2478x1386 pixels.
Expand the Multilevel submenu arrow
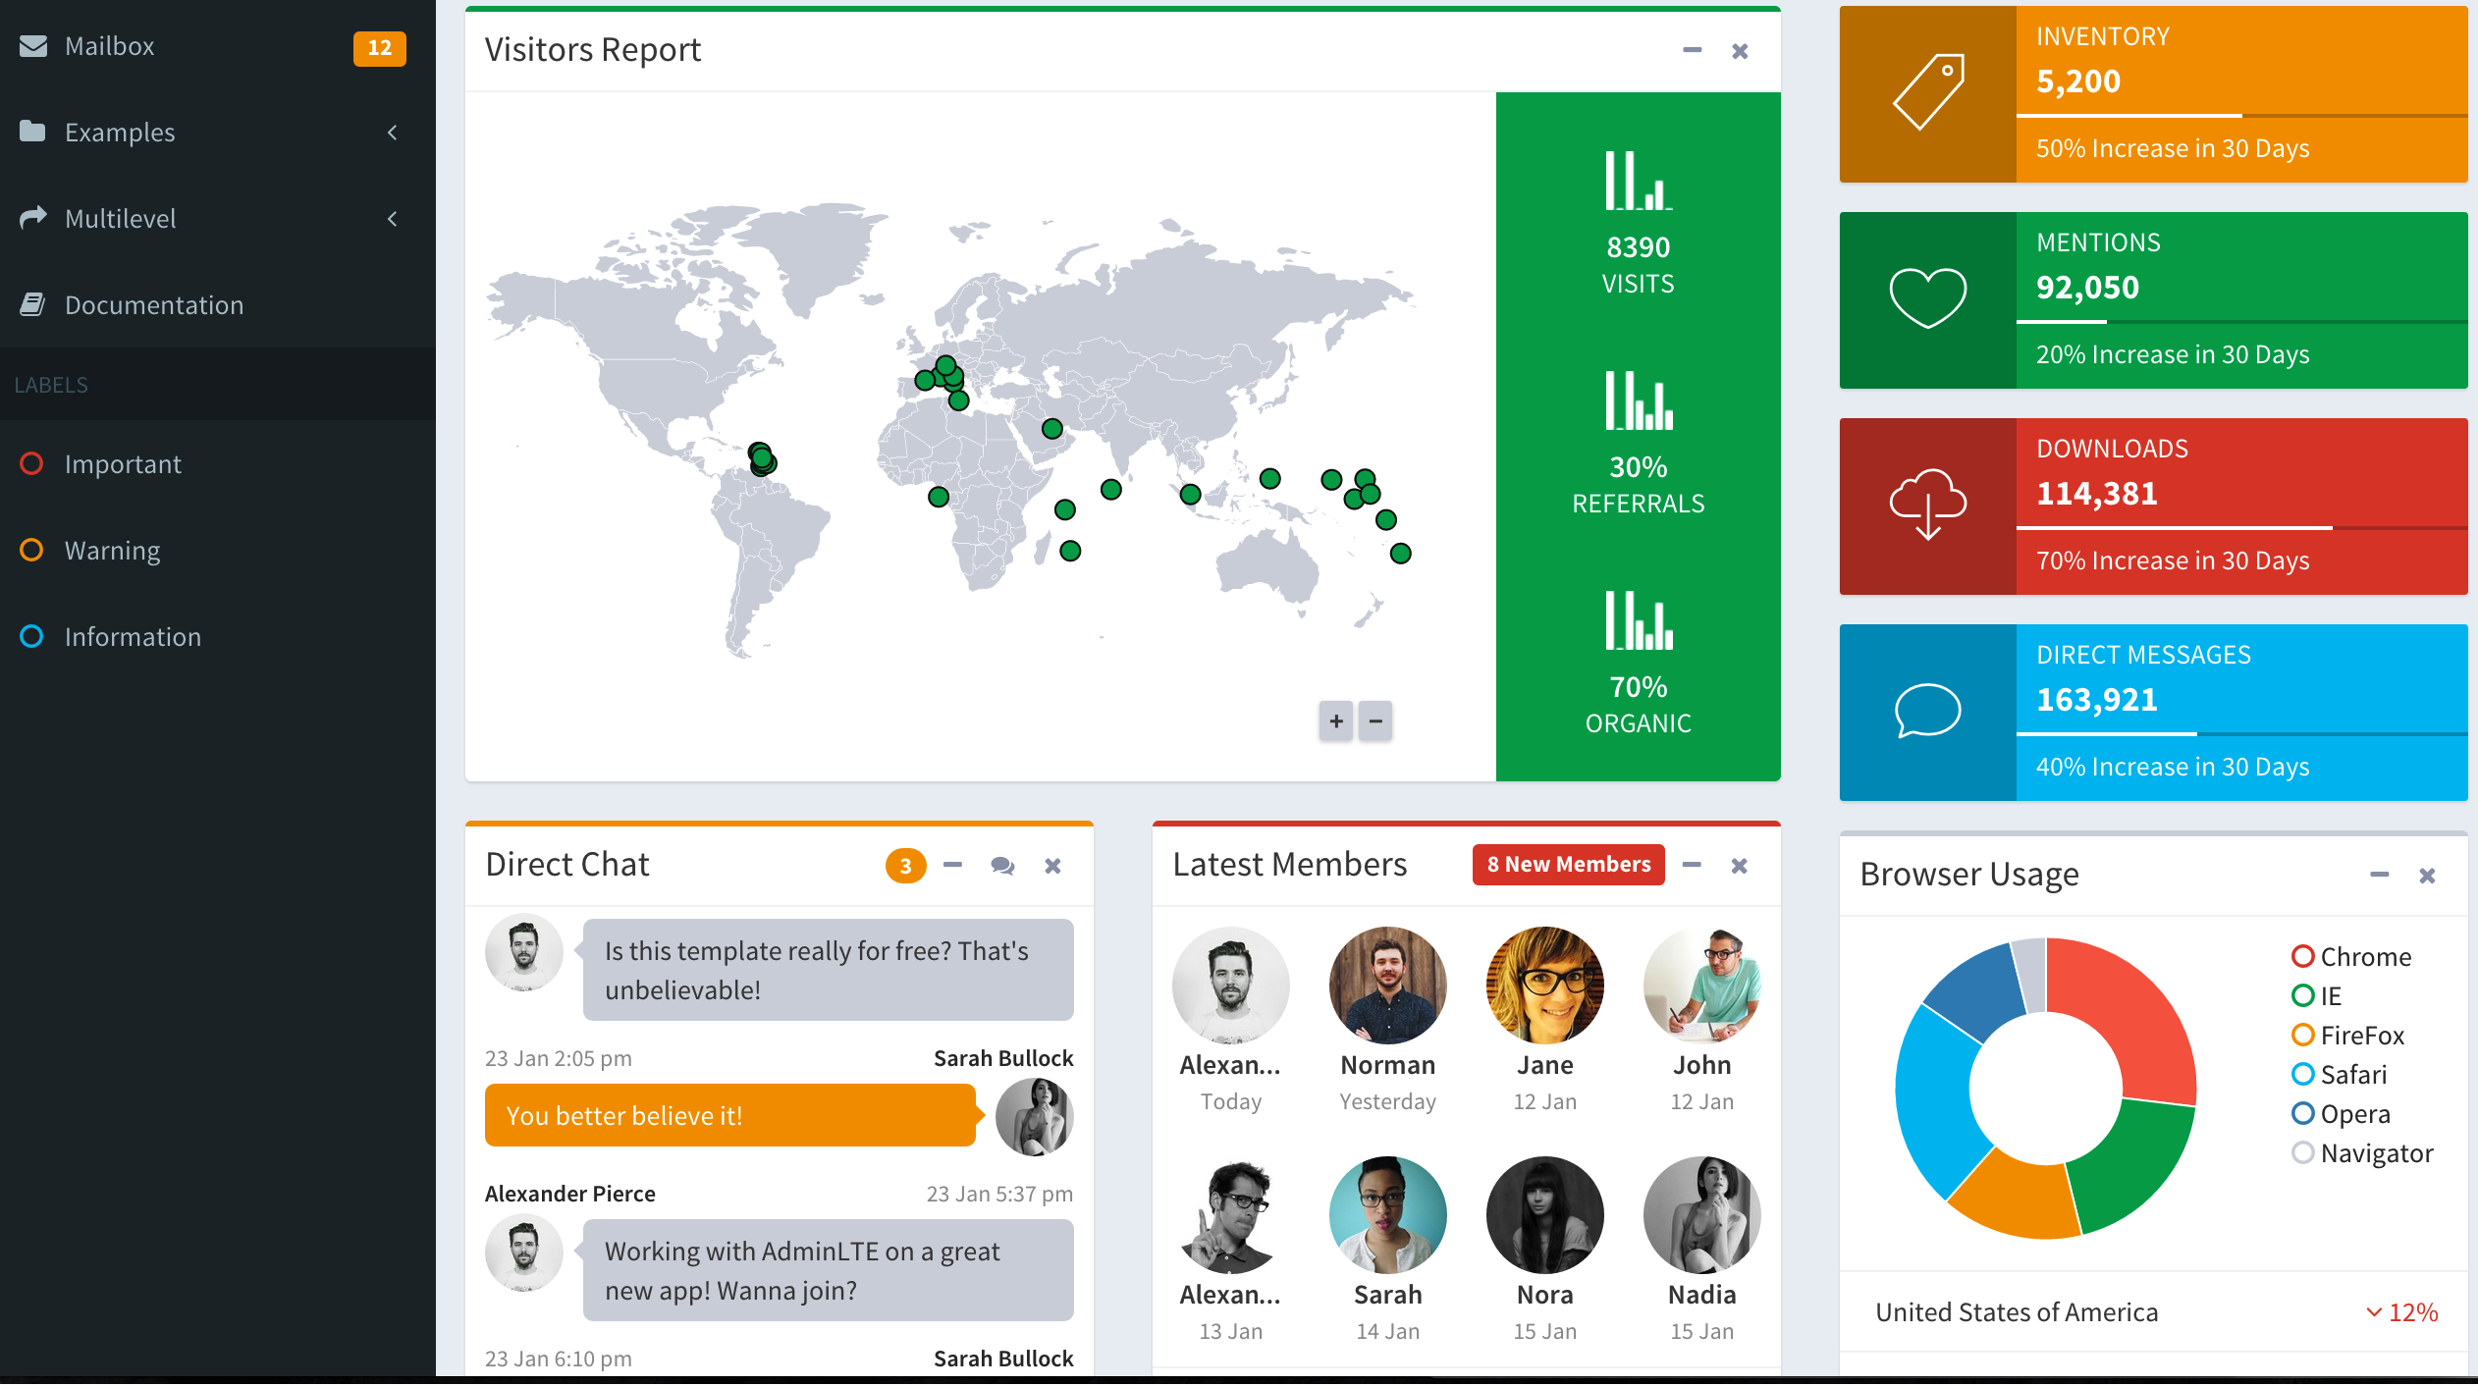point(393,219)
